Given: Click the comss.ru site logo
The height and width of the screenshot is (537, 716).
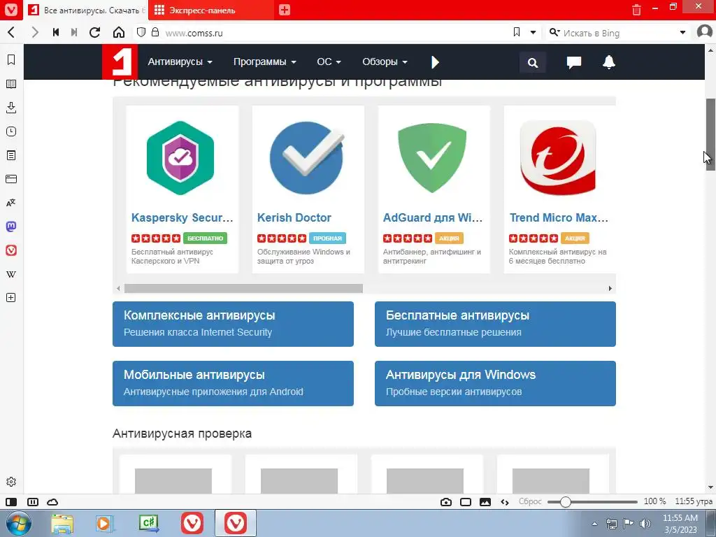Looking at the screenshot, I should coord(120,62).
